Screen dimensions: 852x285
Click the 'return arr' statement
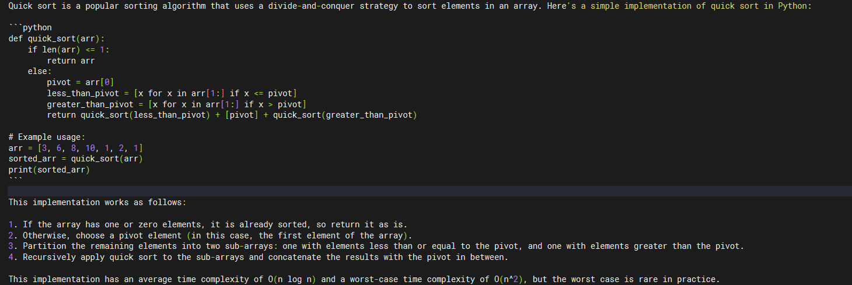[x=71, y=61]
